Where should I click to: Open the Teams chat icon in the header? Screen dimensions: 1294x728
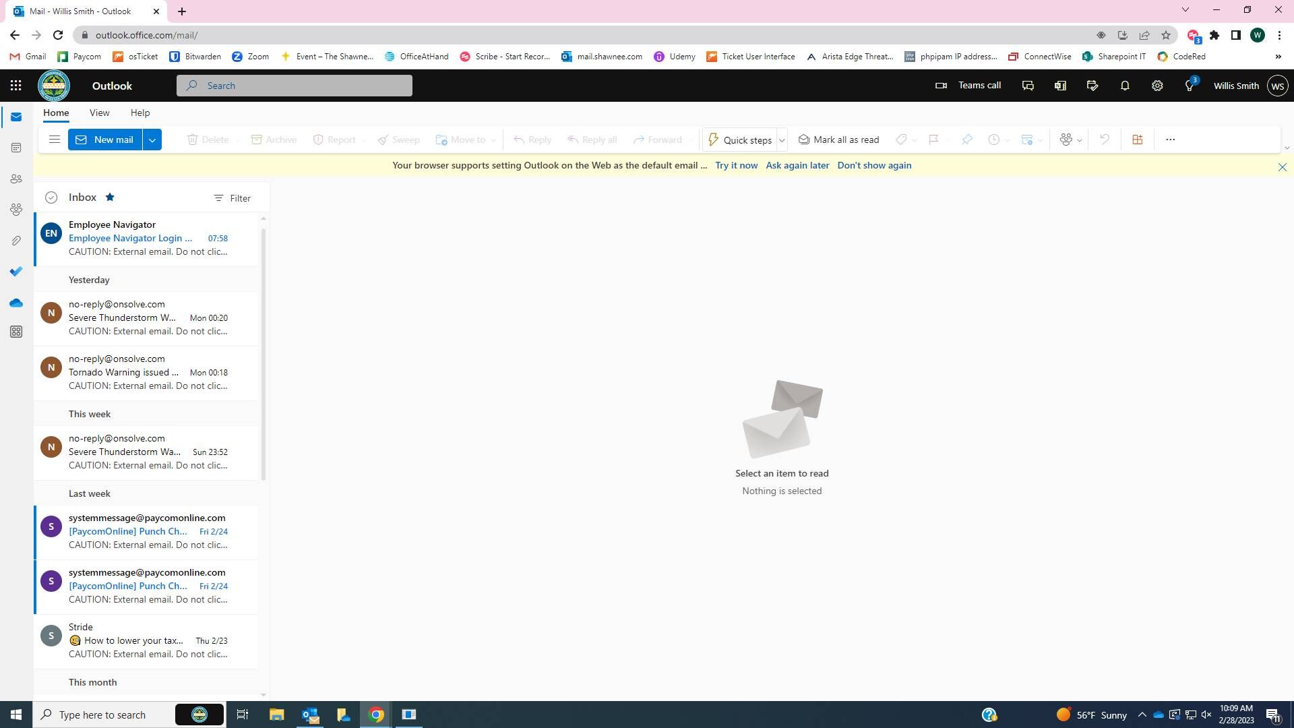[1028, 86]
